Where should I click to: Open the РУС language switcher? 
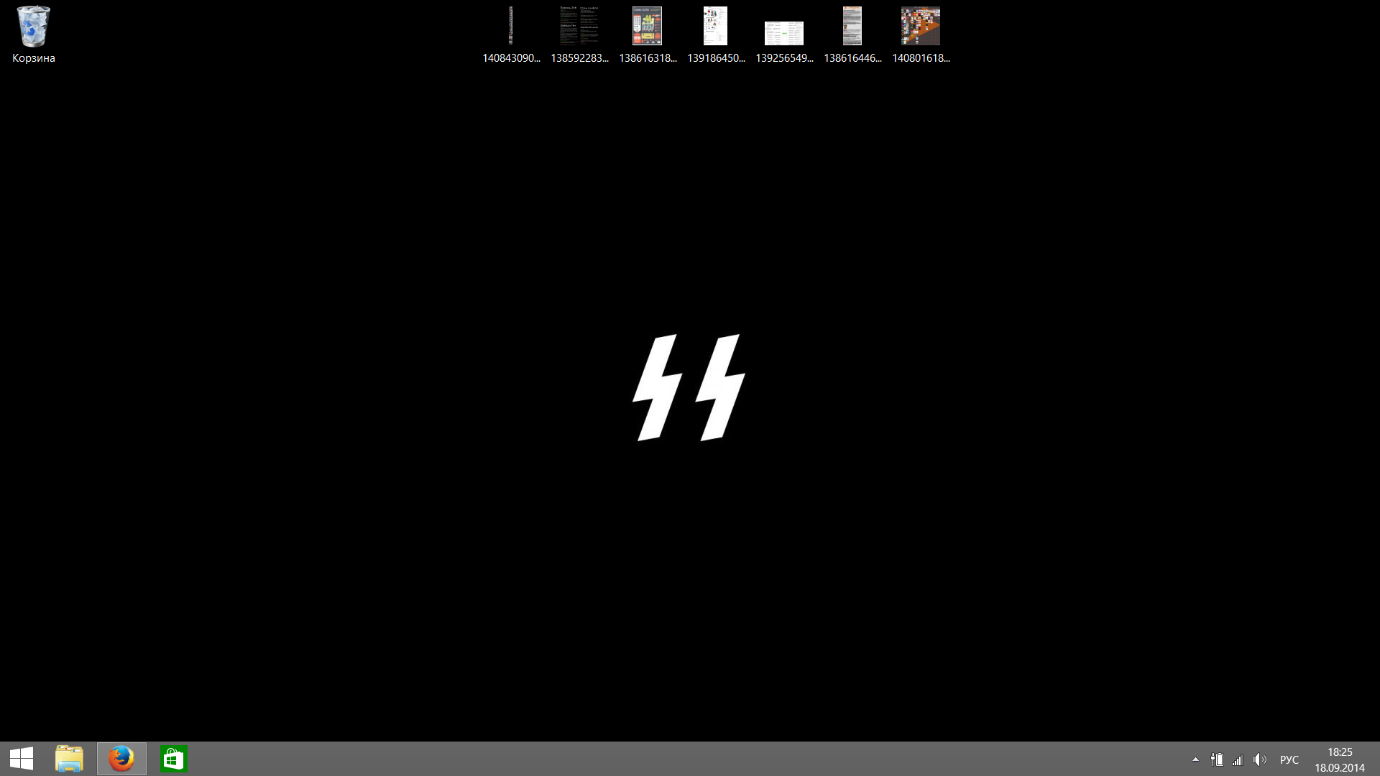coord(1289,759)
